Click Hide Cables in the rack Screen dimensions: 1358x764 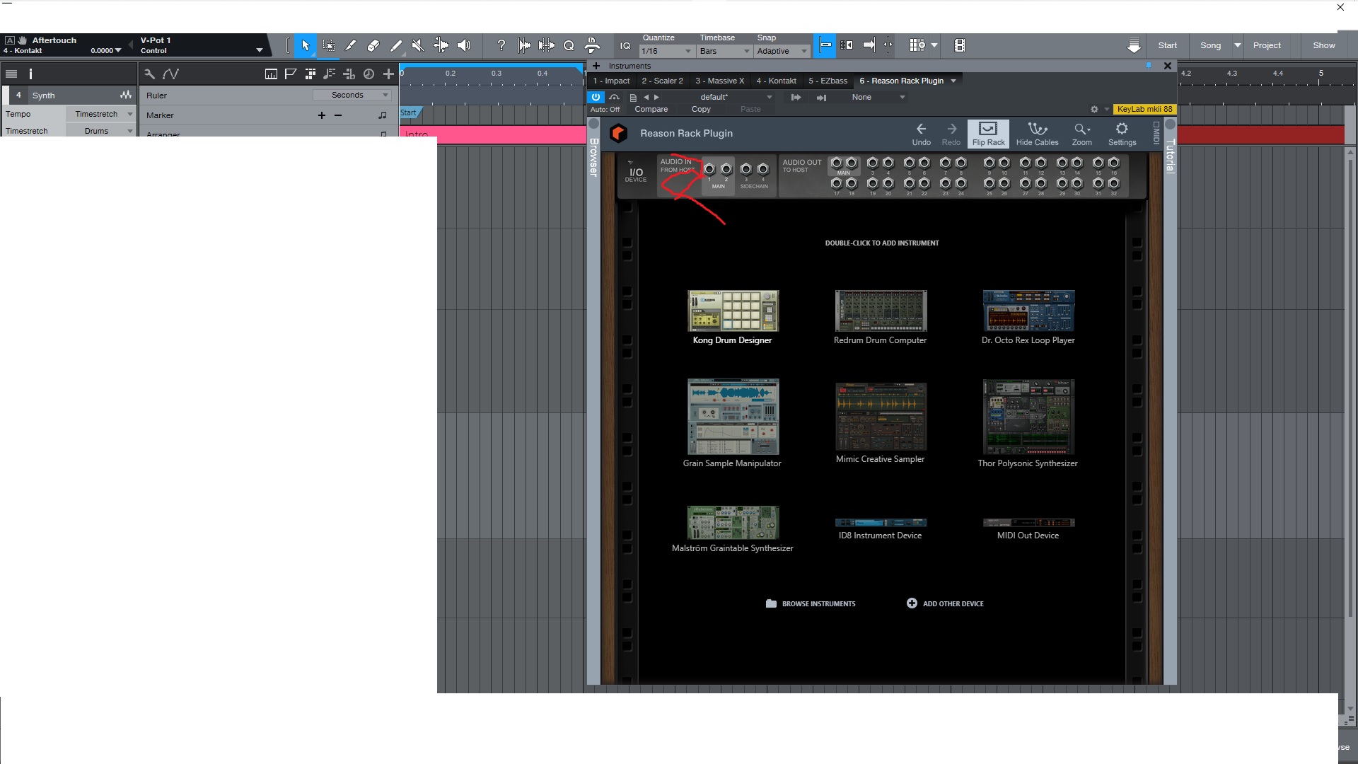coord(1037,133)
